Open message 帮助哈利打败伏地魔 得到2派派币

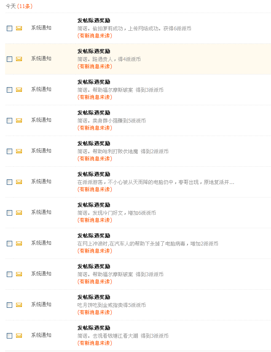pyautogui.click(x=123, y=152)
